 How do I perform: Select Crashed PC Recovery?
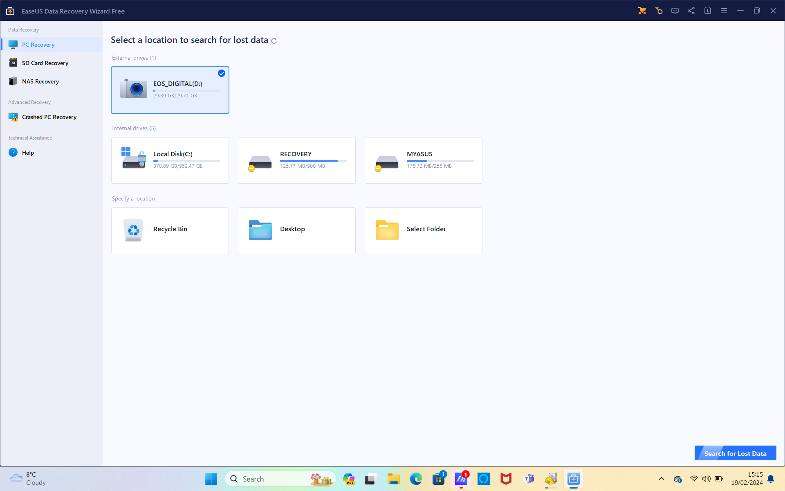click(49, 117)
